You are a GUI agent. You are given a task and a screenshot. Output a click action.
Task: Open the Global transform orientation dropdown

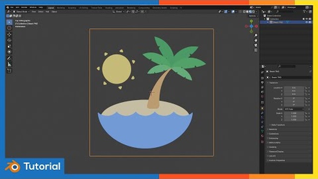(x=118, y=12)
